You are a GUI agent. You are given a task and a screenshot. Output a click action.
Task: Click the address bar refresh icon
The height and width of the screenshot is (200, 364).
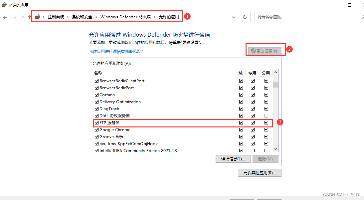245,17
